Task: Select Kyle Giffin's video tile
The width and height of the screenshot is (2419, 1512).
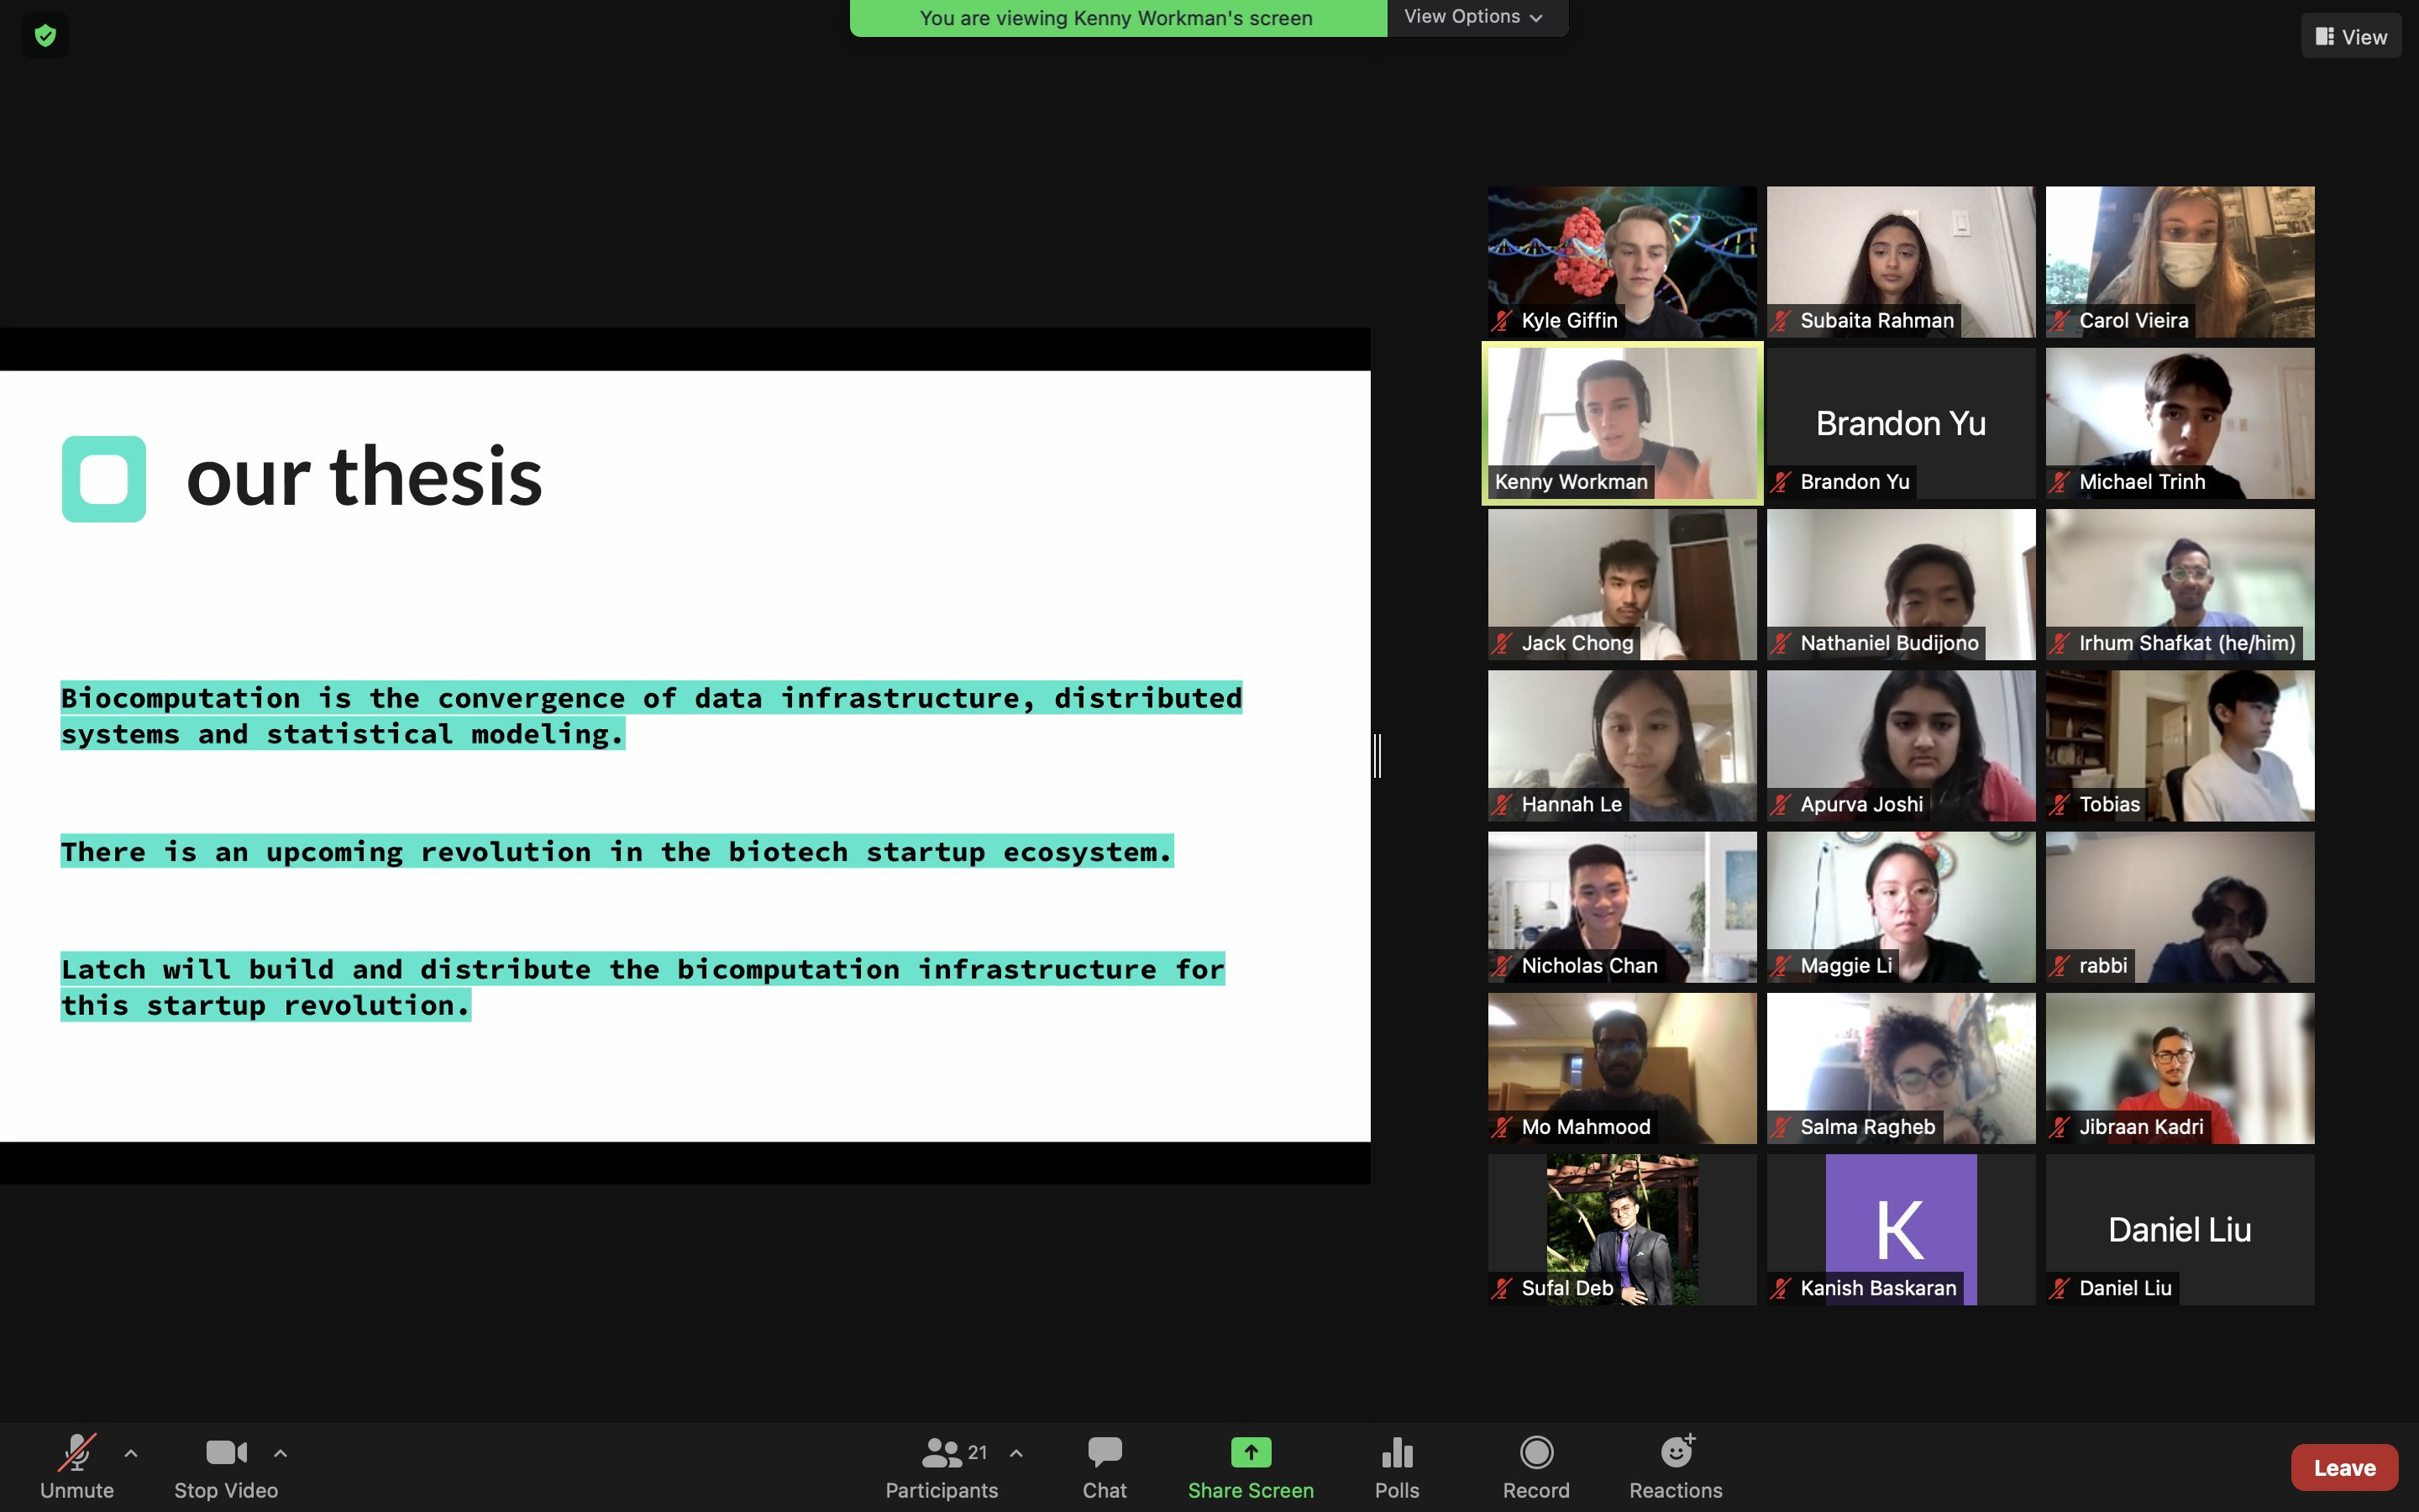Action: pyautogui.click(x=1621, y=262)
